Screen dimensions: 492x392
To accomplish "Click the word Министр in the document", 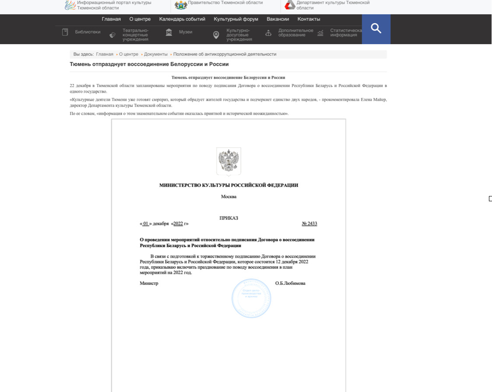I will 149,283.
